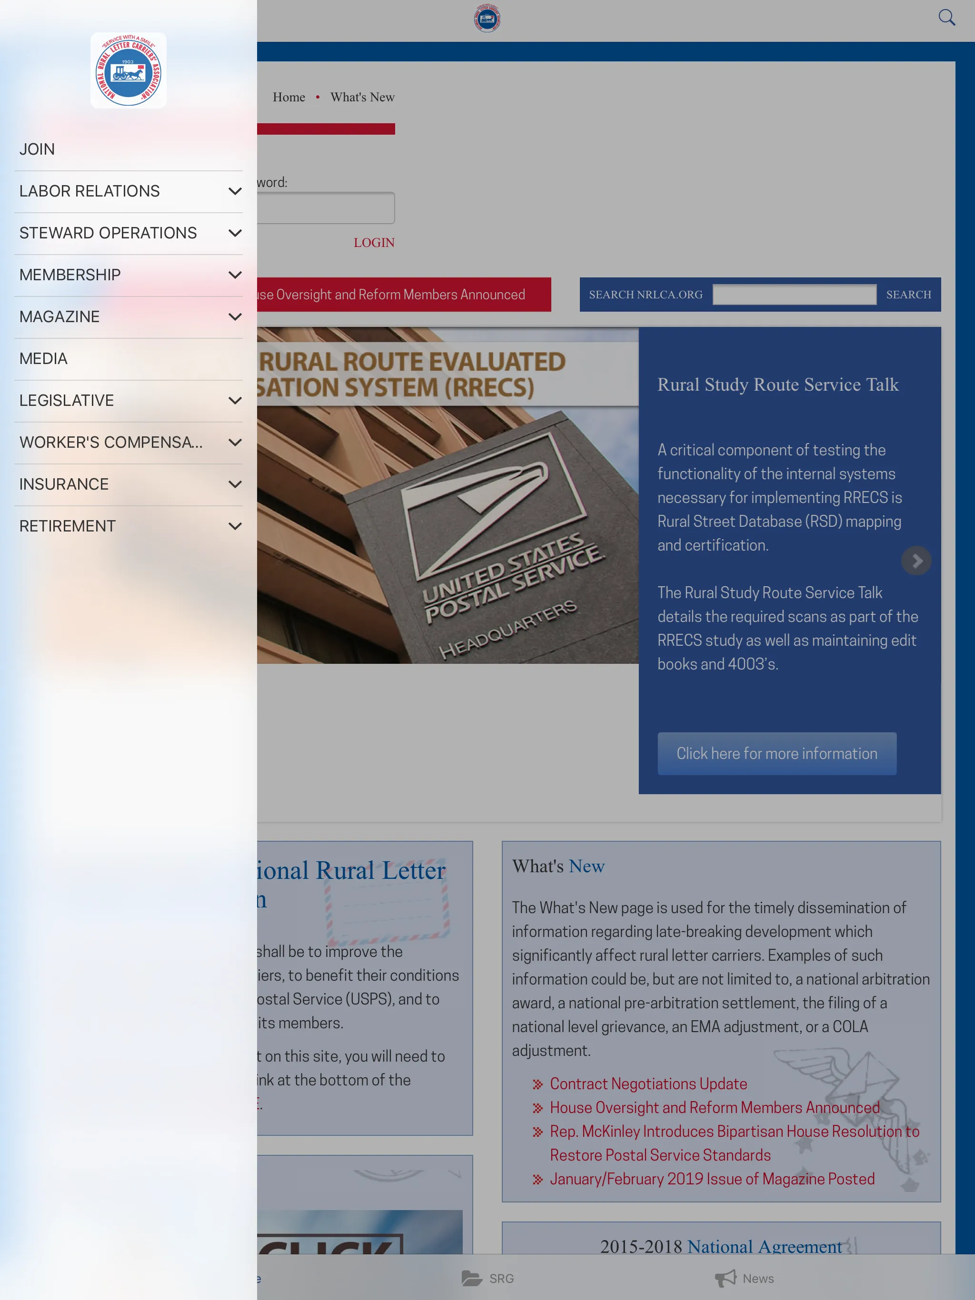
Task: Click the LOGIN button
Action: [x=374, y=244]
